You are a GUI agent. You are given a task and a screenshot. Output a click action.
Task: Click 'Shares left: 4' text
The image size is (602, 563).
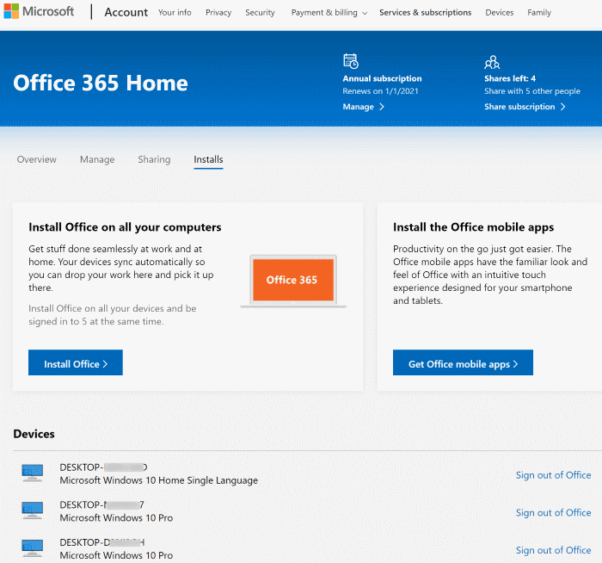tap(510, 79)
